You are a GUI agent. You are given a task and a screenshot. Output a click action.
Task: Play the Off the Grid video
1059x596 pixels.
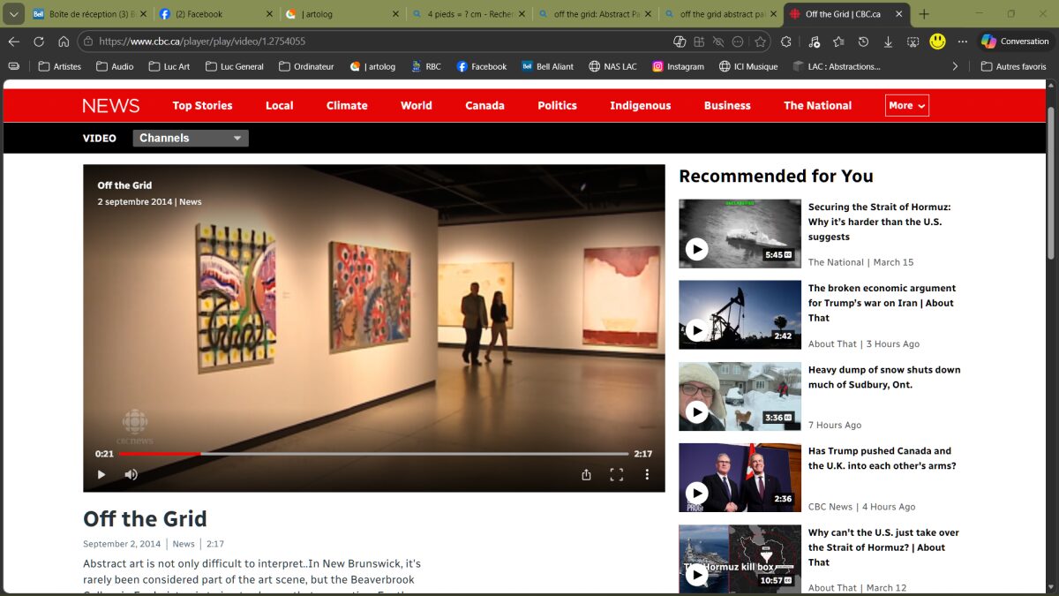point(101,475)
